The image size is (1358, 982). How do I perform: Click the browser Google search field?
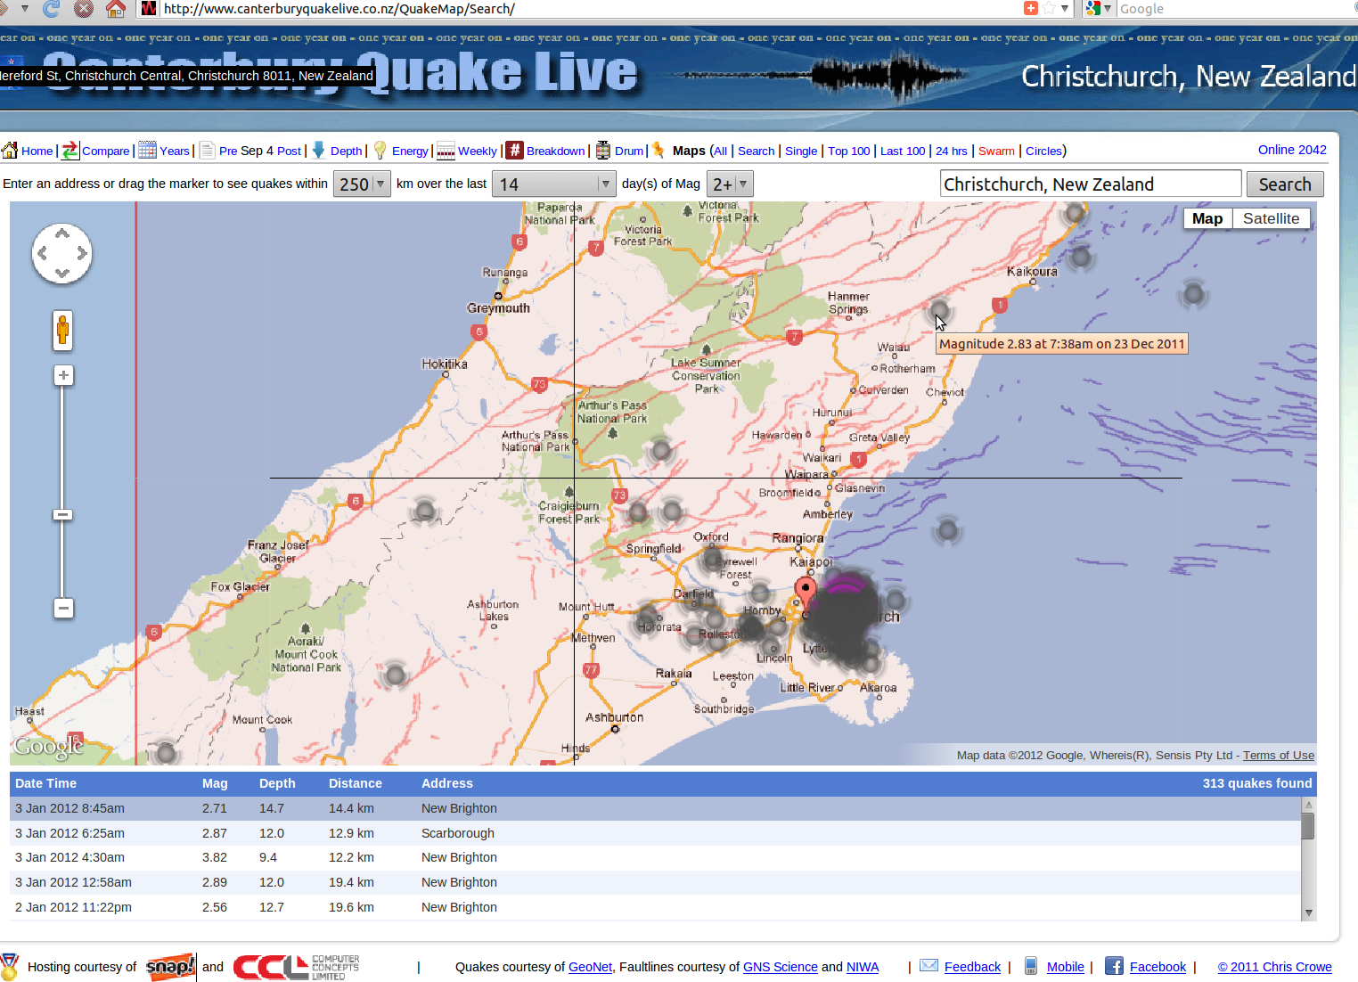1234,9
